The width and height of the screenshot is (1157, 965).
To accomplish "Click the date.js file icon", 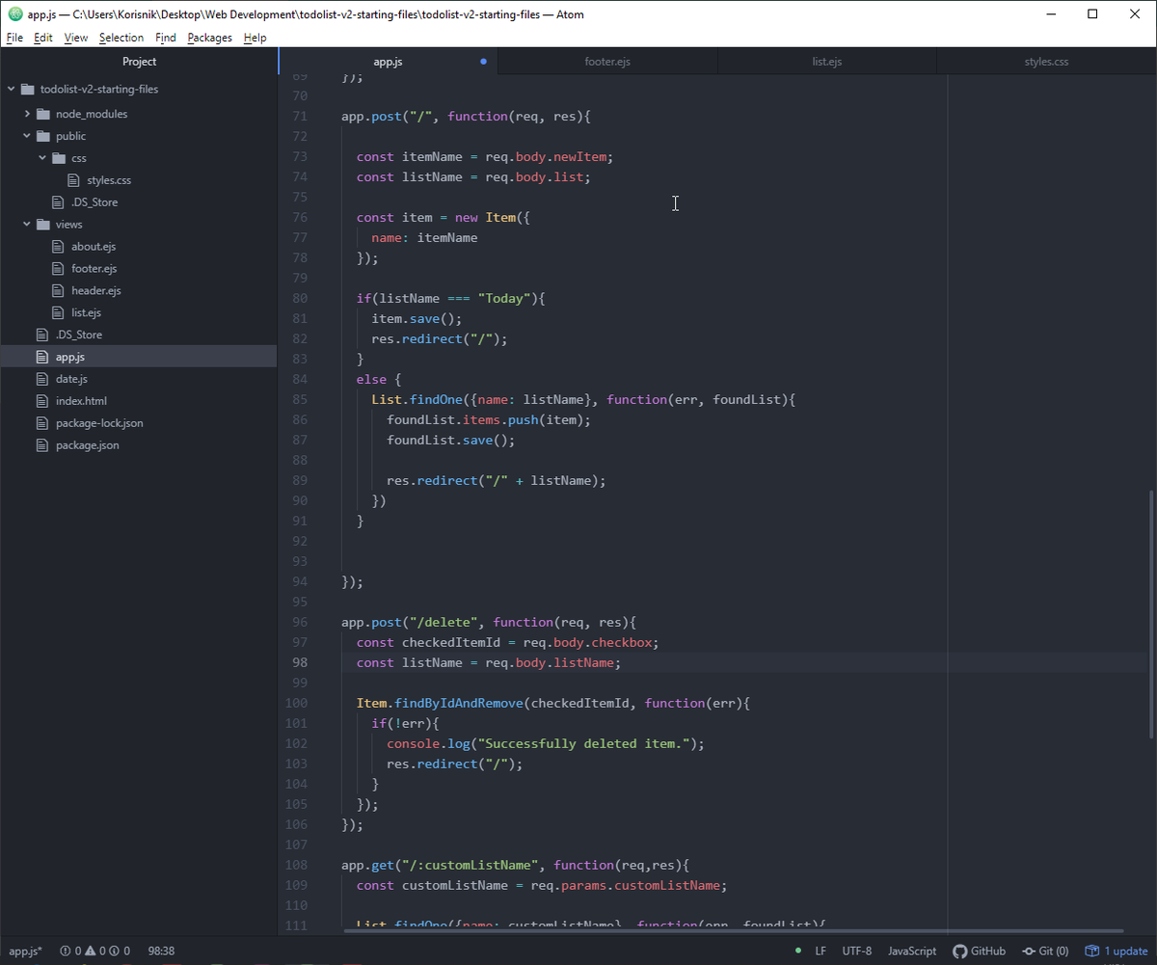I will (x=43, y=379).
